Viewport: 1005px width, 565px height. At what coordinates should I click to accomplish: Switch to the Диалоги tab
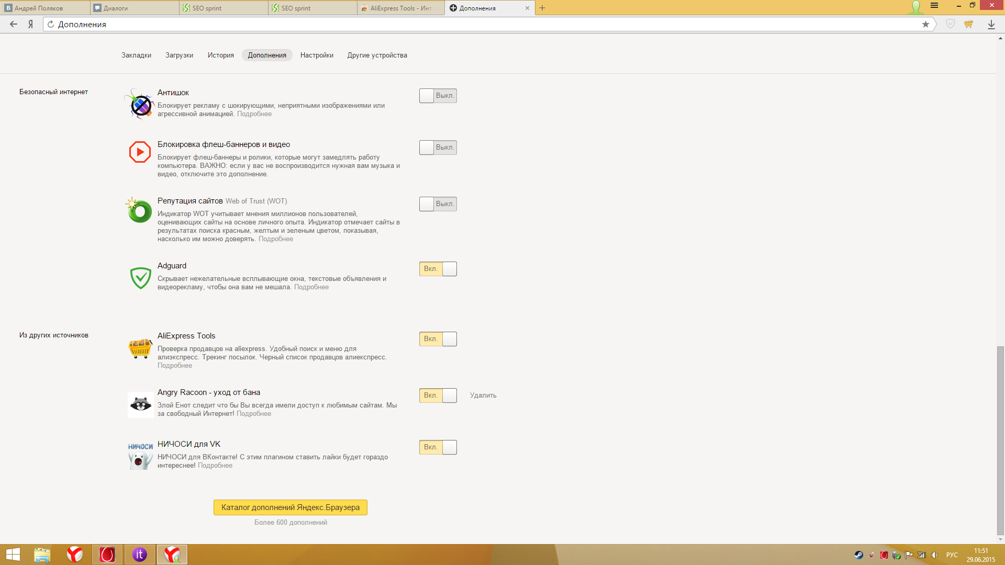134,8
